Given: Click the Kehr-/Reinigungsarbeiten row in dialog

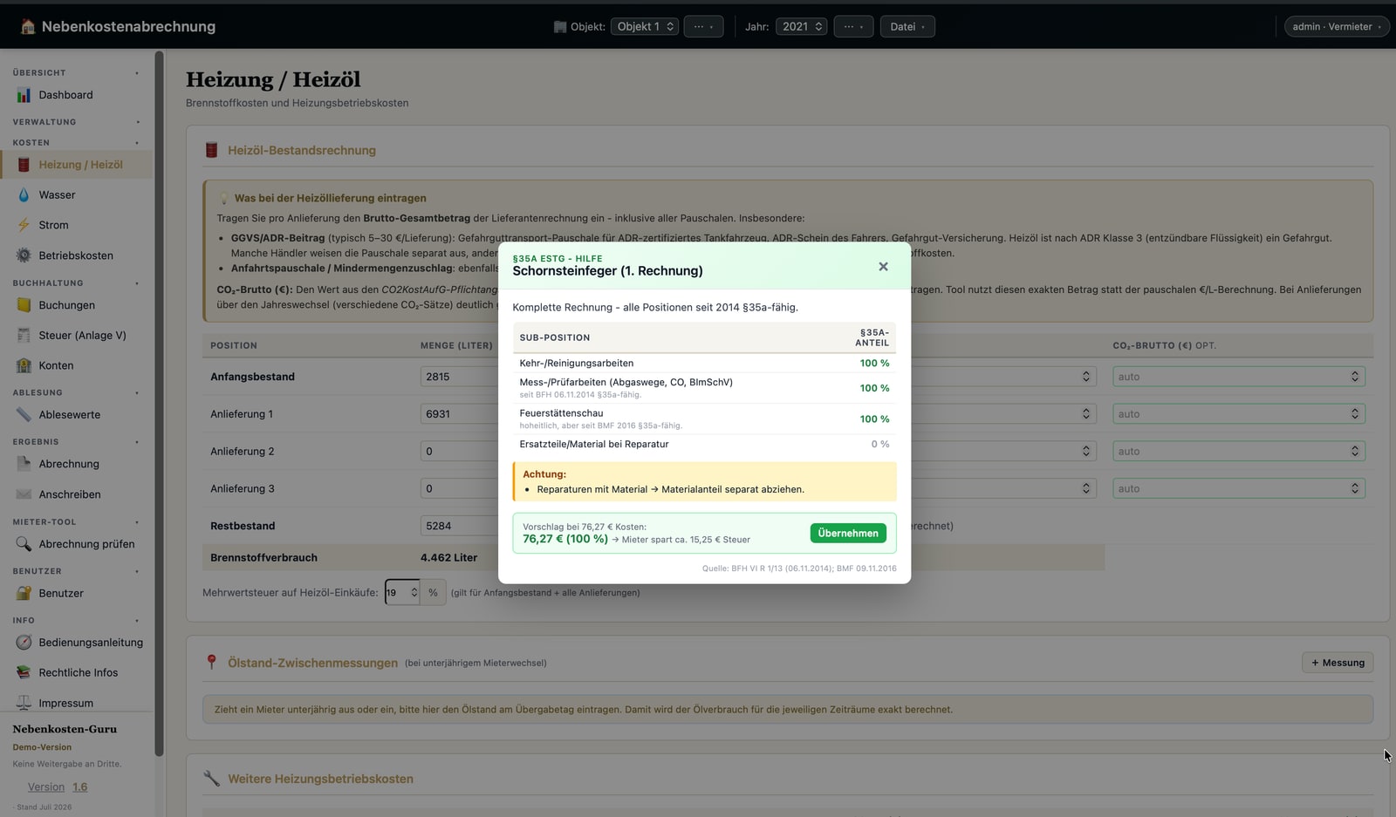Looking at the screenshot, I should pos(704,364).
